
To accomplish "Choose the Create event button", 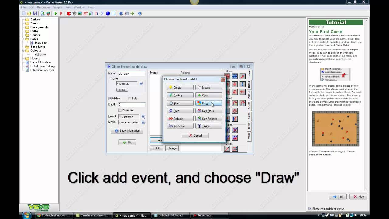I will [x=180, y=88].
